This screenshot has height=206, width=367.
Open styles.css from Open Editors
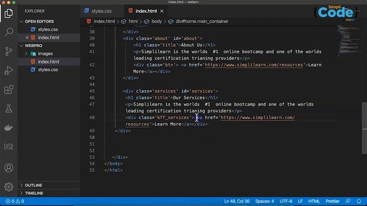48,29
